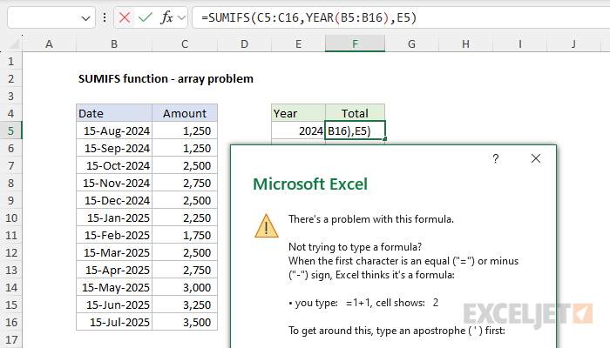Place cursor in the formula bar text
This screenshot has height=348, width=610.
tap(308, 17)
